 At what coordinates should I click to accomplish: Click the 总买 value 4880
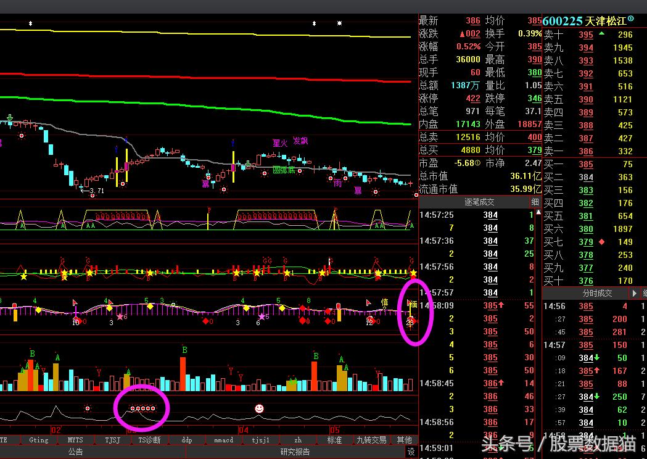coord(471,151)
